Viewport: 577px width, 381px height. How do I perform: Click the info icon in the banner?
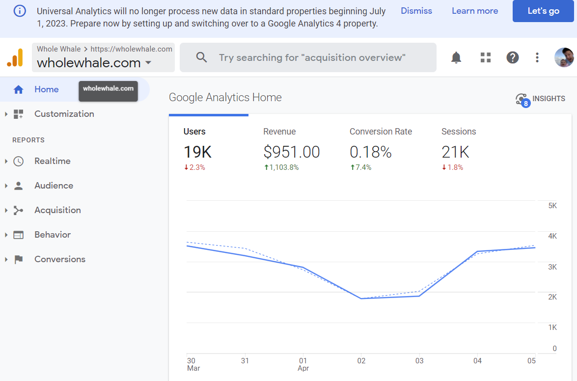[x=20, y=11]
